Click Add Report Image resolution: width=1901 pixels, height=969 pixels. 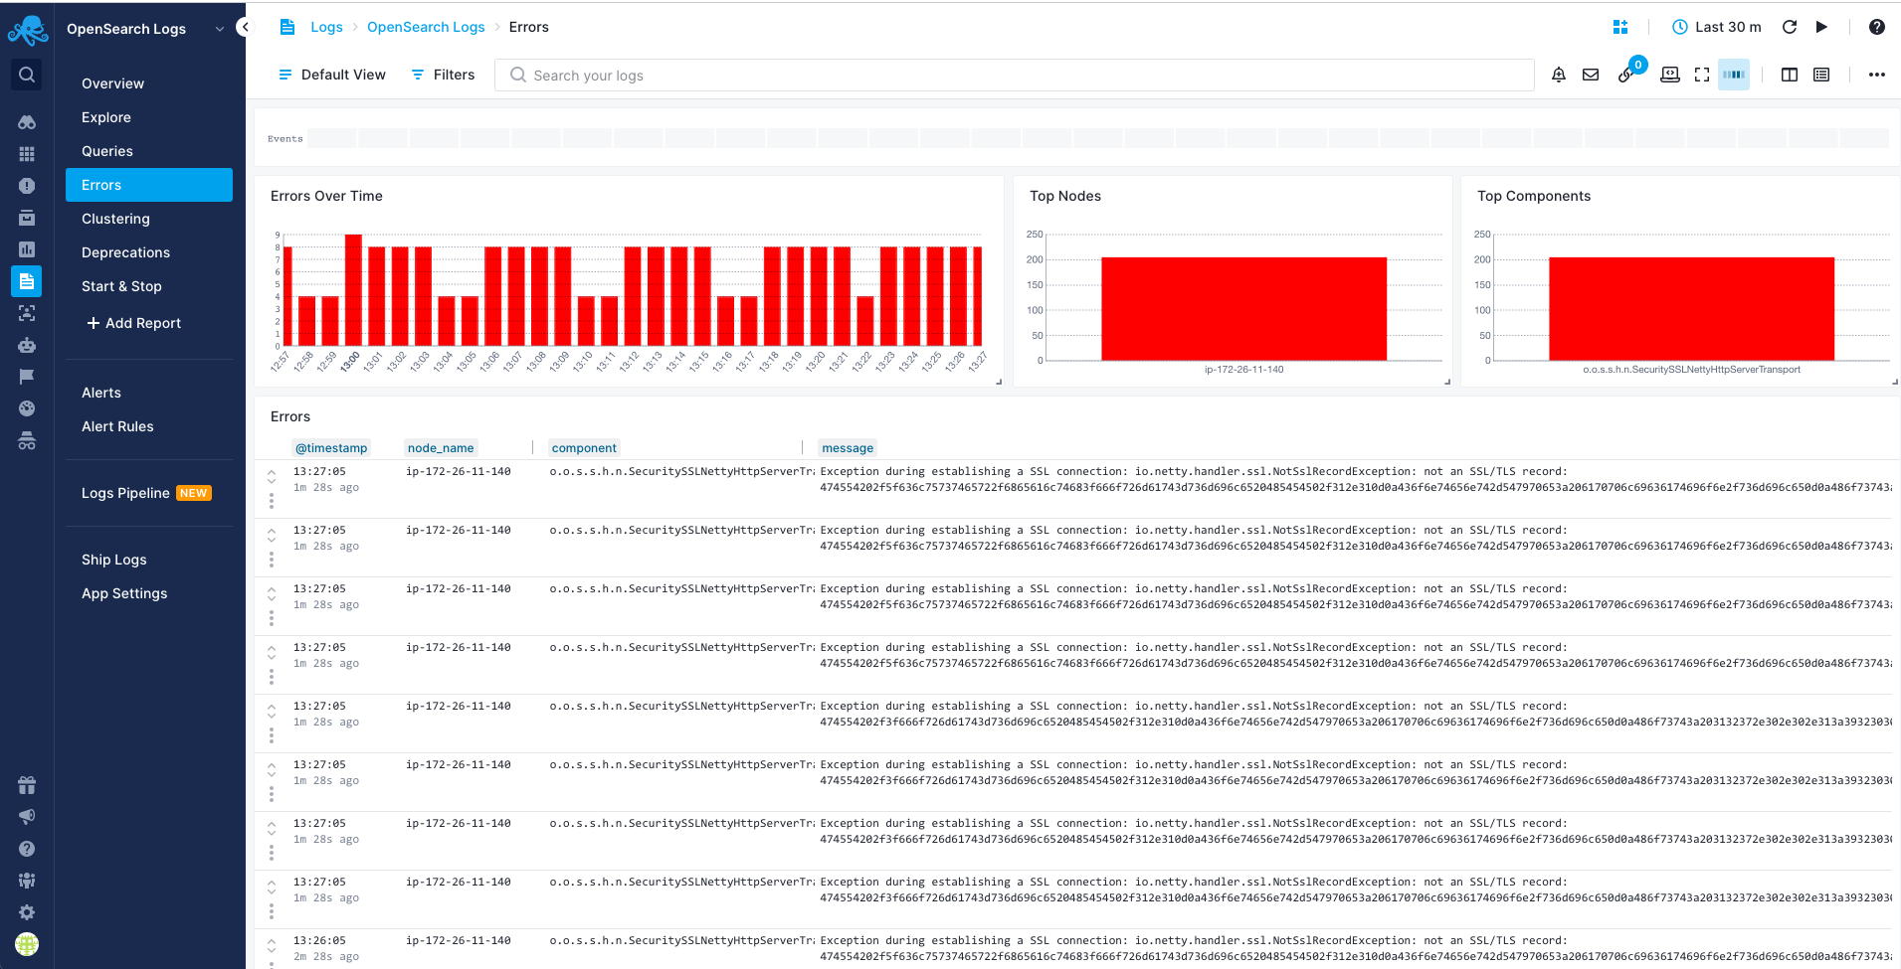tap(134, 323)
